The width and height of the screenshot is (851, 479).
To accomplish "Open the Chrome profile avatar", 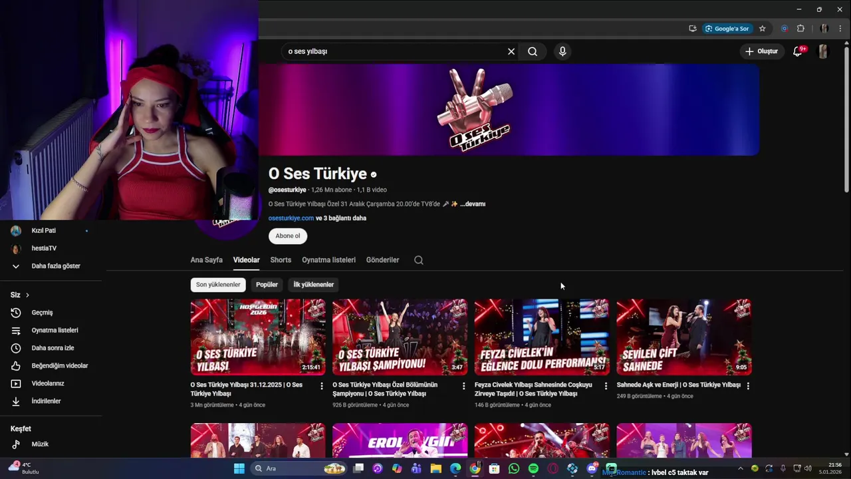I will (x=824, y=29).
